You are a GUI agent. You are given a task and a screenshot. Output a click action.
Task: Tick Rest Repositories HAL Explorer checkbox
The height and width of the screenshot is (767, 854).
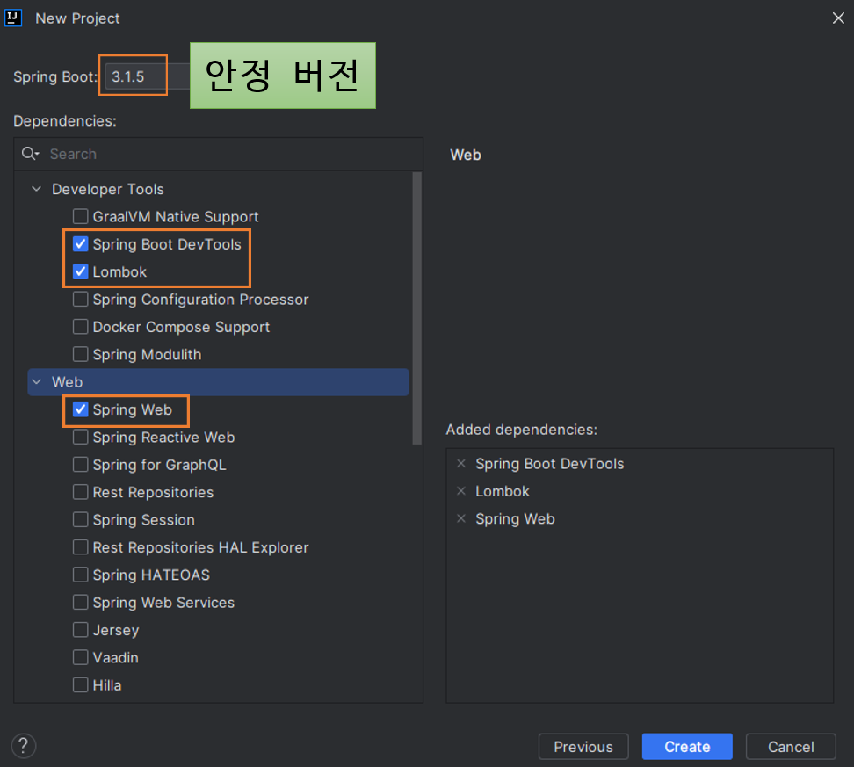pos(81,547)
